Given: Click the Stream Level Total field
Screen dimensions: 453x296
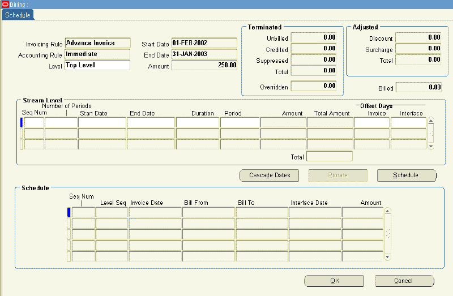Looking at the screenshot, I should (x=330, y=156).
